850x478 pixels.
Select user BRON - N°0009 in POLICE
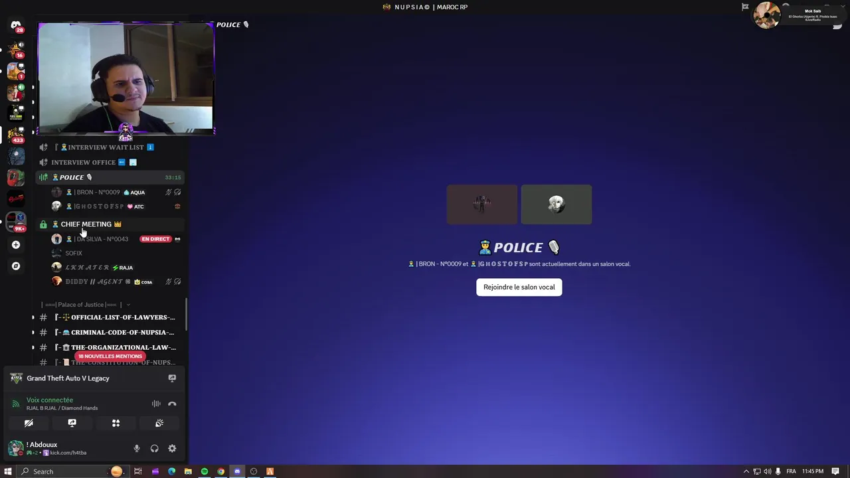pyautogui.click(x=117, y=192)
